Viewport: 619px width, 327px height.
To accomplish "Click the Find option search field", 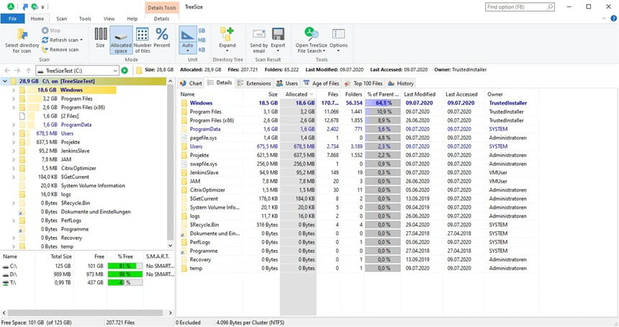I will 520,6.
